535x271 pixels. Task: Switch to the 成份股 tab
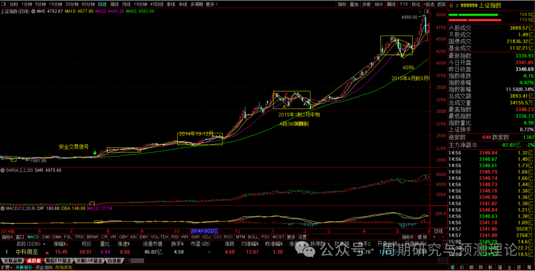click(33, 260)
